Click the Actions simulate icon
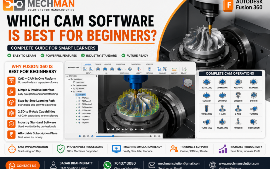270x169 pixels. click(149, 69)
